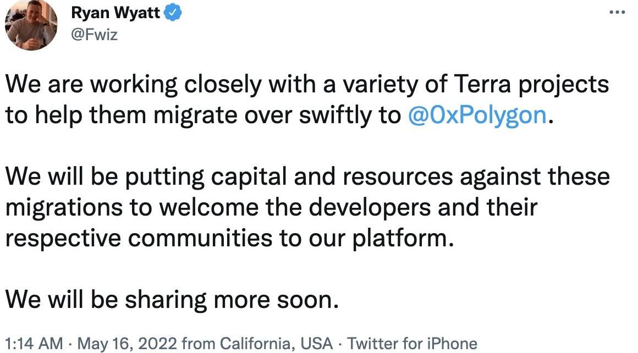Open the @Fwiz handle link

[95, 35]
